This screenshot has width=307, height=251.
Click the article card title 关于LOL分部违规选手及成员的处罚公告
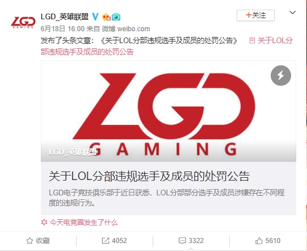[149, 176]
